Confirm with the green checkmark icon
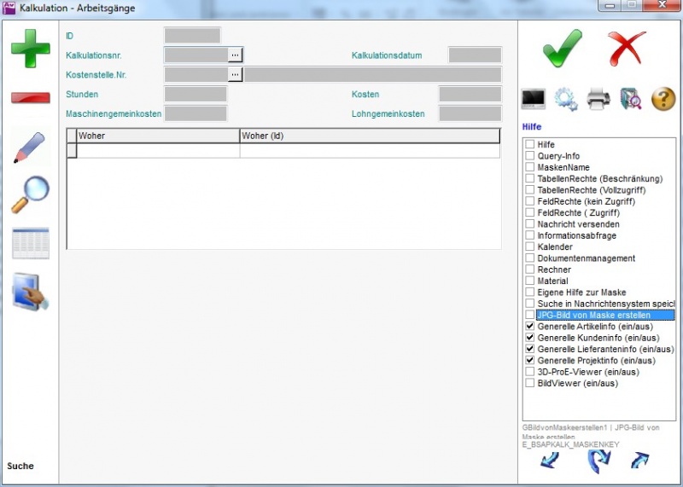The height and width of the screenshot is (487, 683). 563,47
